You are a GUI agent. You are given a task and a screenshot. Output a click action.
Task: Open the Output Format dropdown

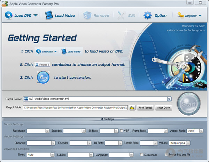pyautogui.click(x=169, y=99)
